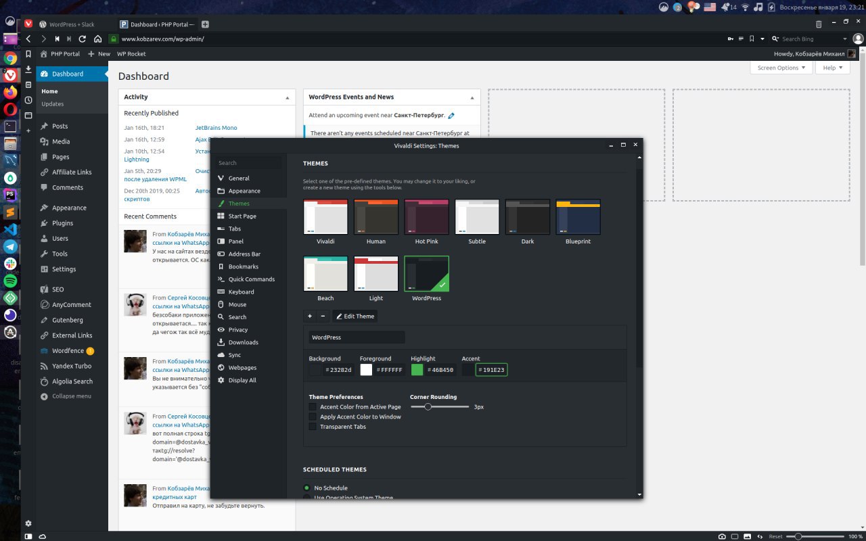Collapse the WordPress Events and News widget
The image size is (866, 541).
click(x=472, y=97)
